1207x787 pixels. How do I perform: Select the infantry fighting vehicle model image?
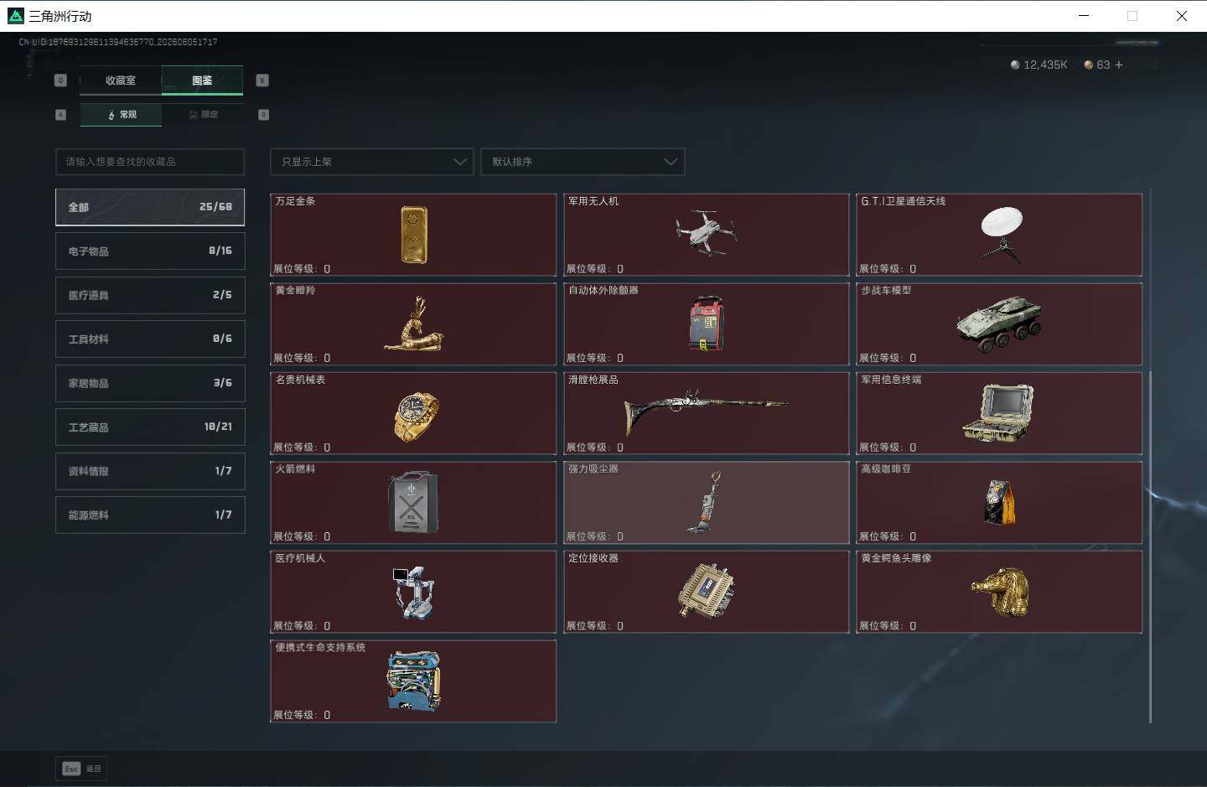click(999, 324)
